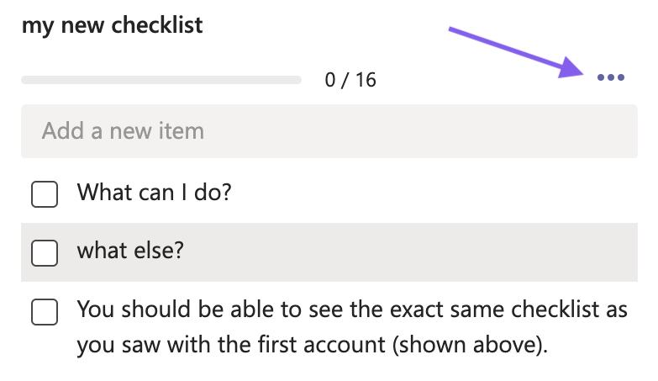Select the "my new checklist" title

tap(112, 25)
